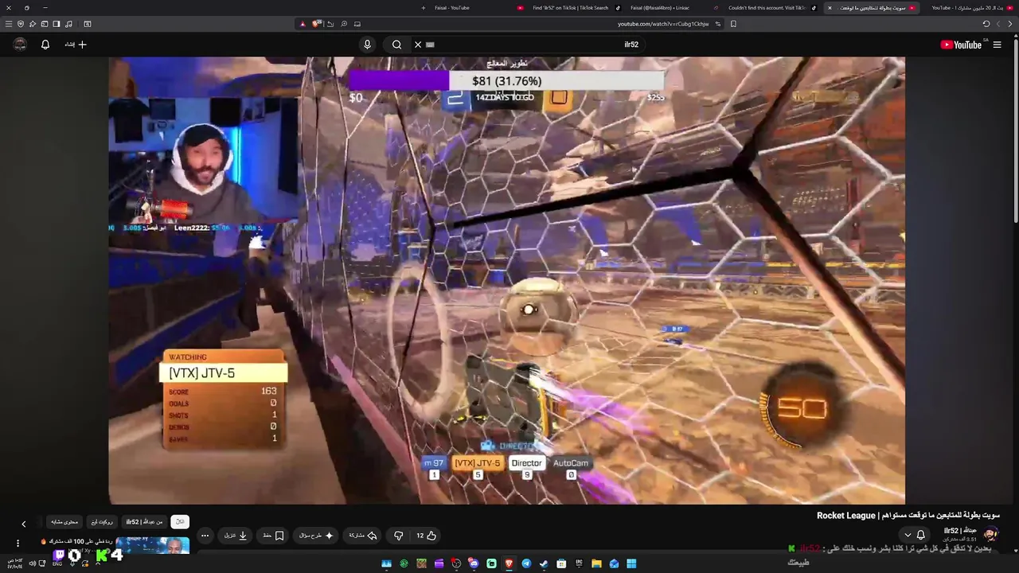1019x573 pixels.
Task: Select the ilr52 channel filter chip
Action: coord(144,522)
